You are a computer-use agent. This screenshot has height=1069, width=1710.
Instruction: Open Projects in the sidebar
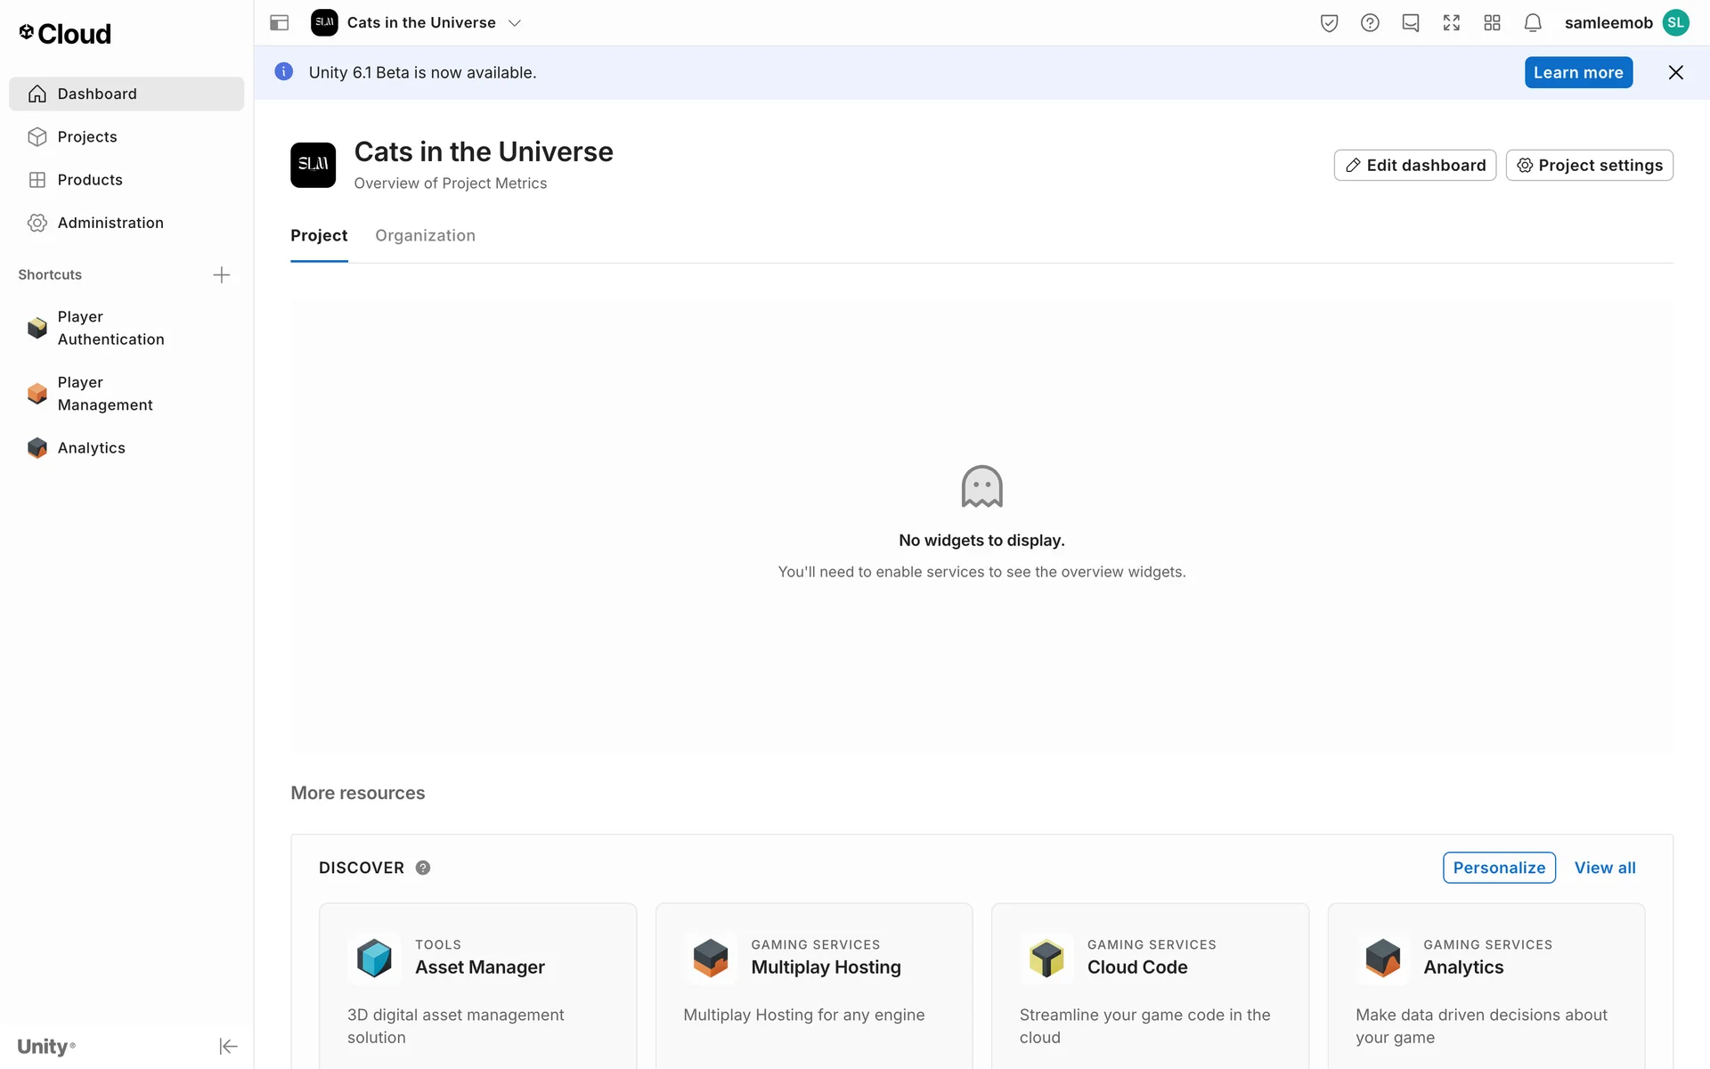pyautogui.click(x=87, y=136)
